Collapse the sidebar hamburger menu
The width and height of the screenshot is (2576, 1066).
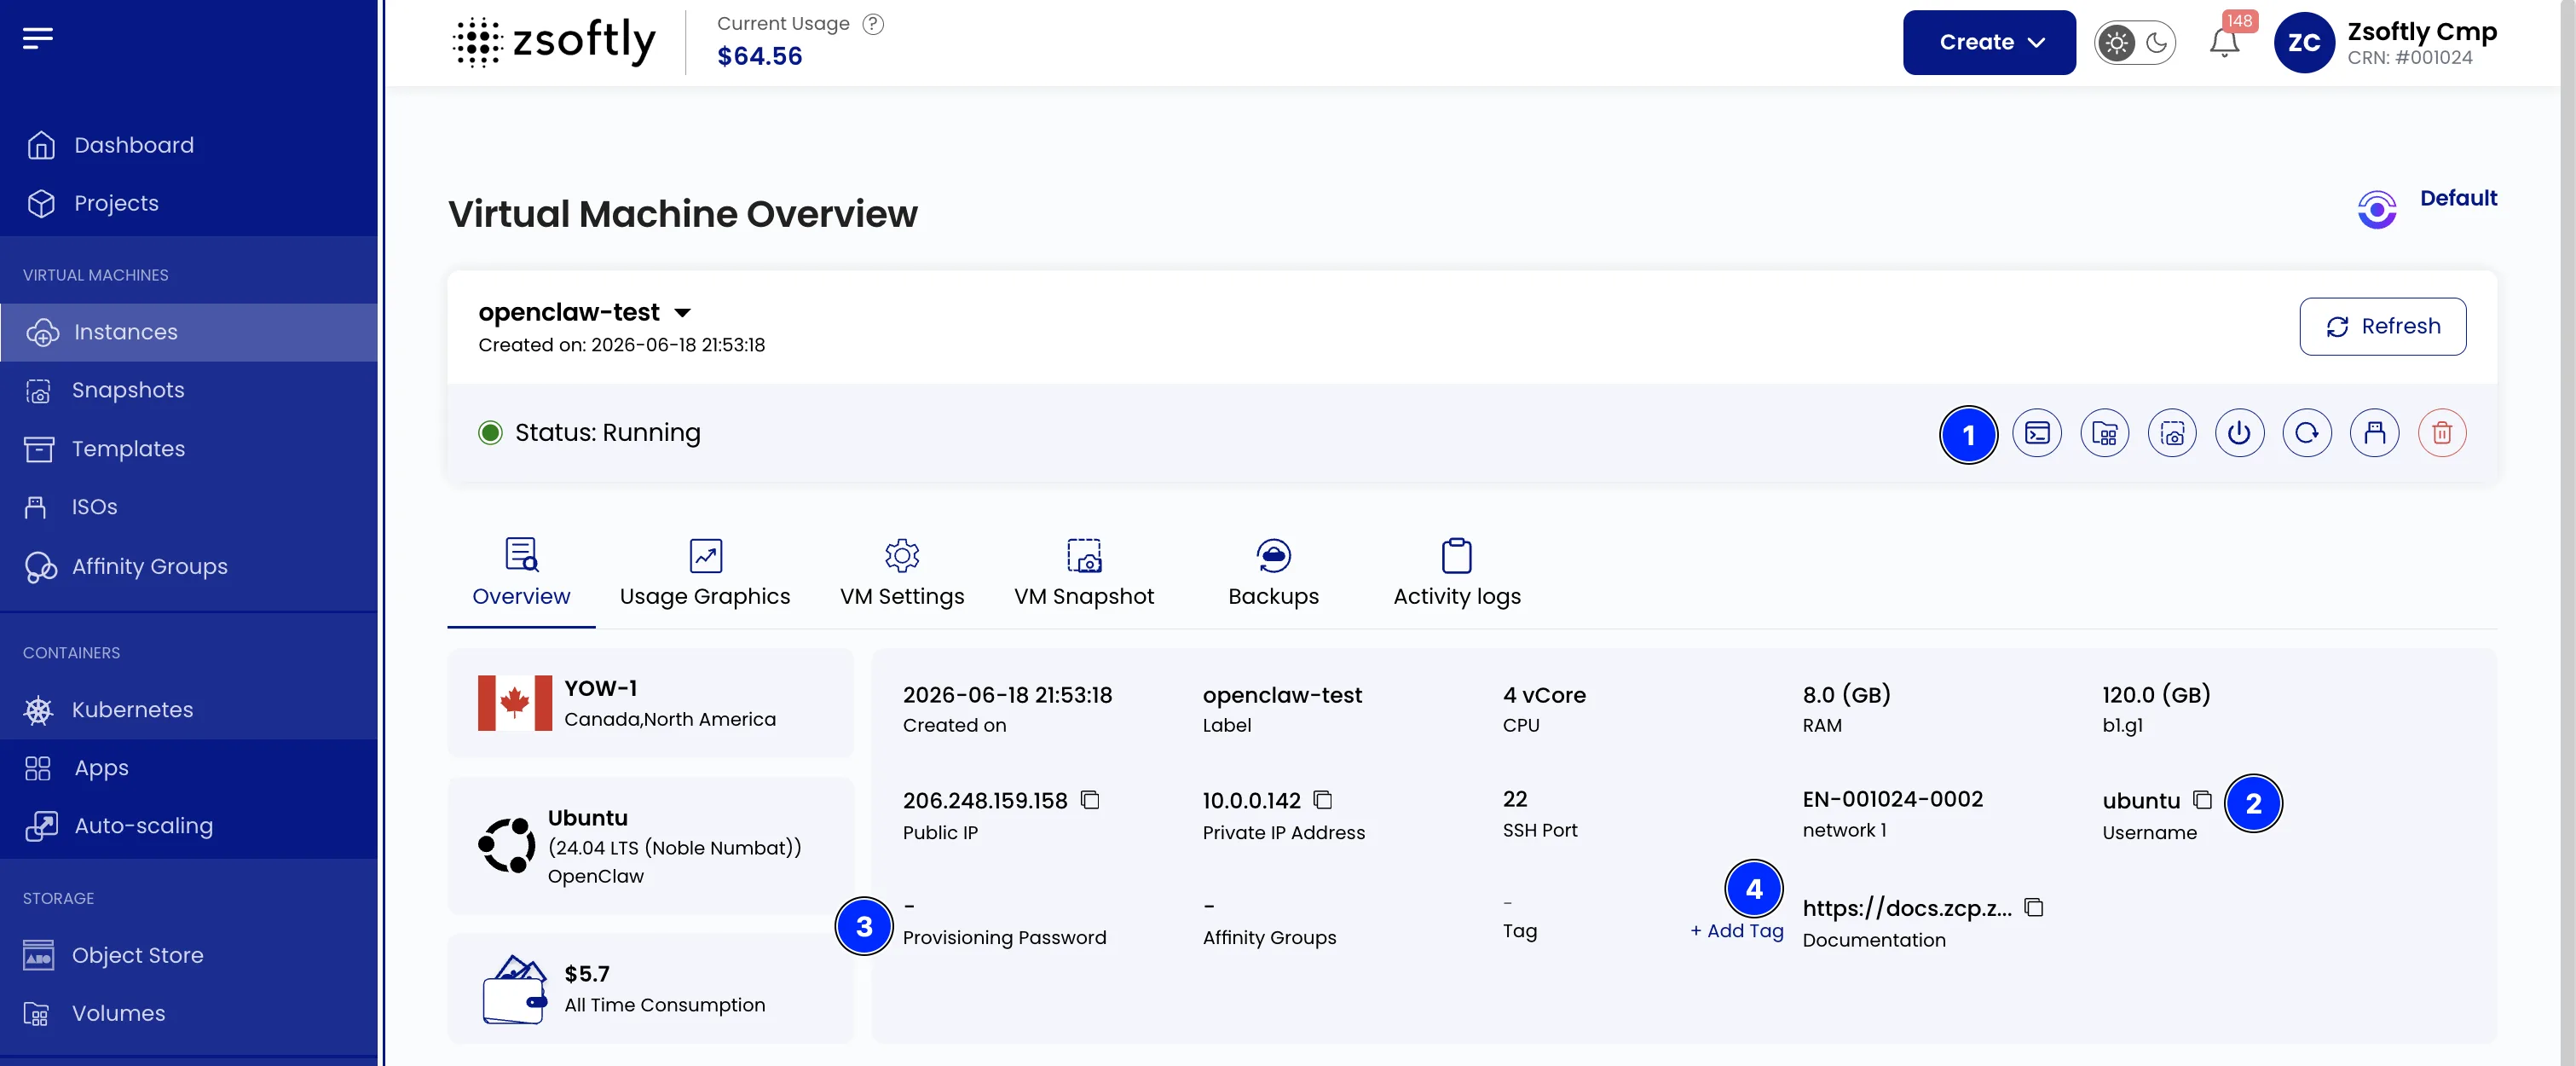38,38
